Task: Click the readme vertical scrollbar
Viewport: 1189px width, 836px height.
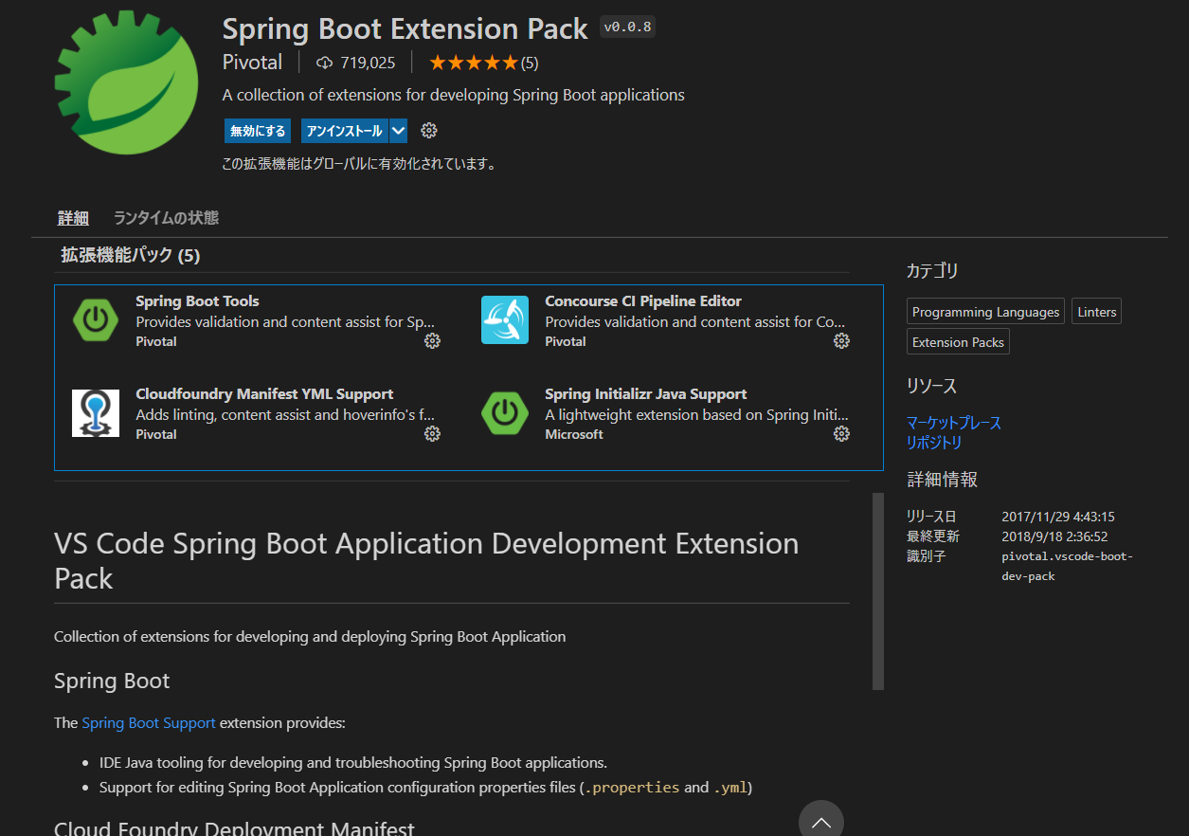Action: pos(878,591)
